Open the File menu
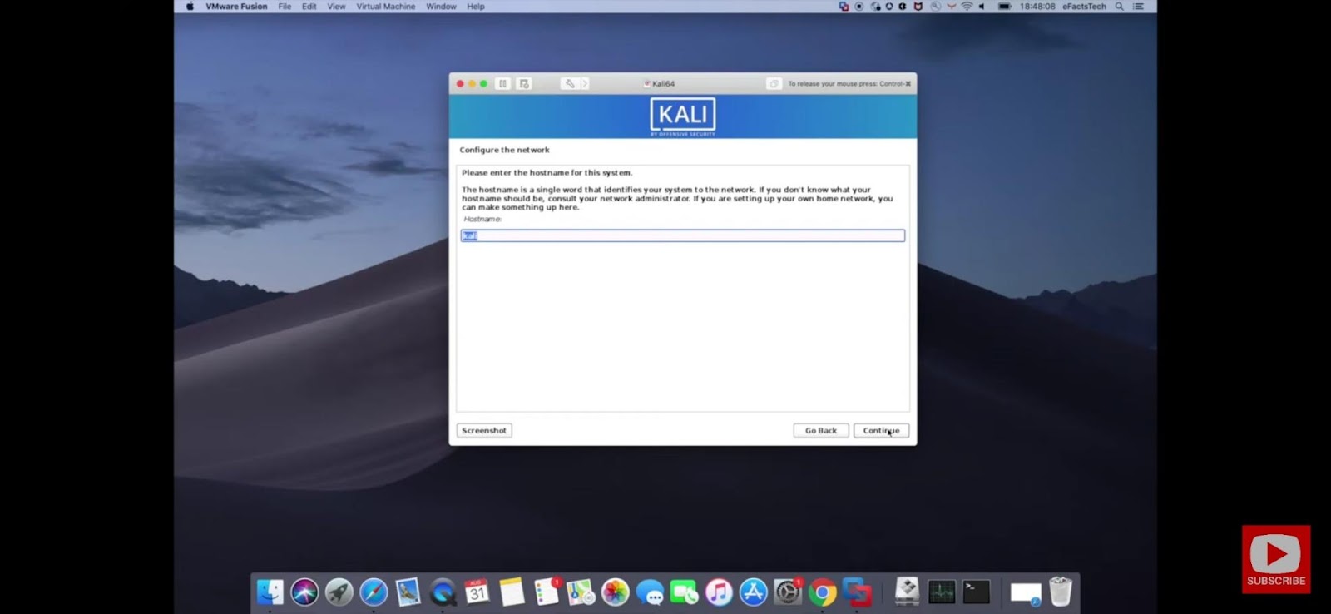The image size is (1331, 614). click(x=285, y=7)
